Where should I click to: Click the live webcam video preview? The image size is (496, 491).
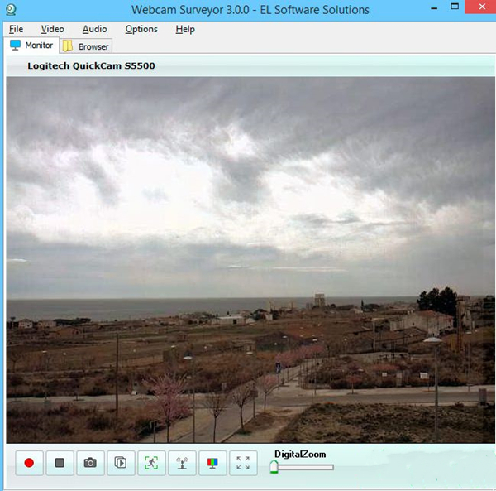[x=250, y=260]
